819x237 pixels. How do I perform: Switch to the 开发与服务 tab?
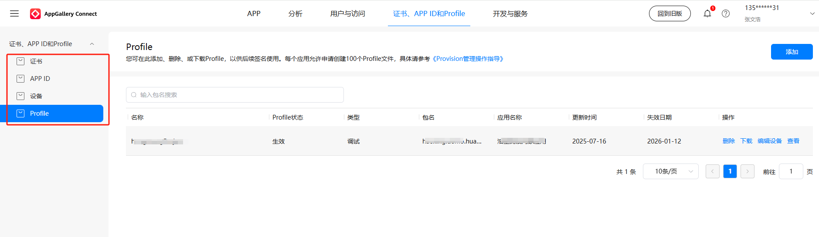point(510,13)
